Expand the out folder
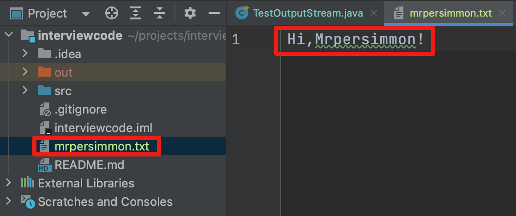516x216 pixels. coord(25,72)
